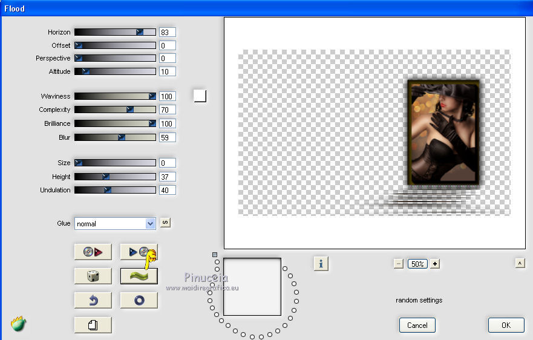Click the Complexity slider
The image size is (533, 340).
[x=115, y=110]
